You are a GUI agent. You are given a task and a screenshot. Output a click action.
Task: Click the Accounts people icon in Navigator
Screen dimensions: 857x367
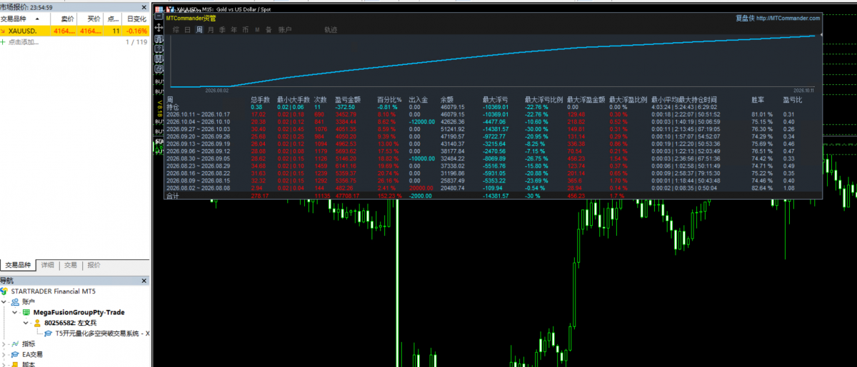click(16, 301)
